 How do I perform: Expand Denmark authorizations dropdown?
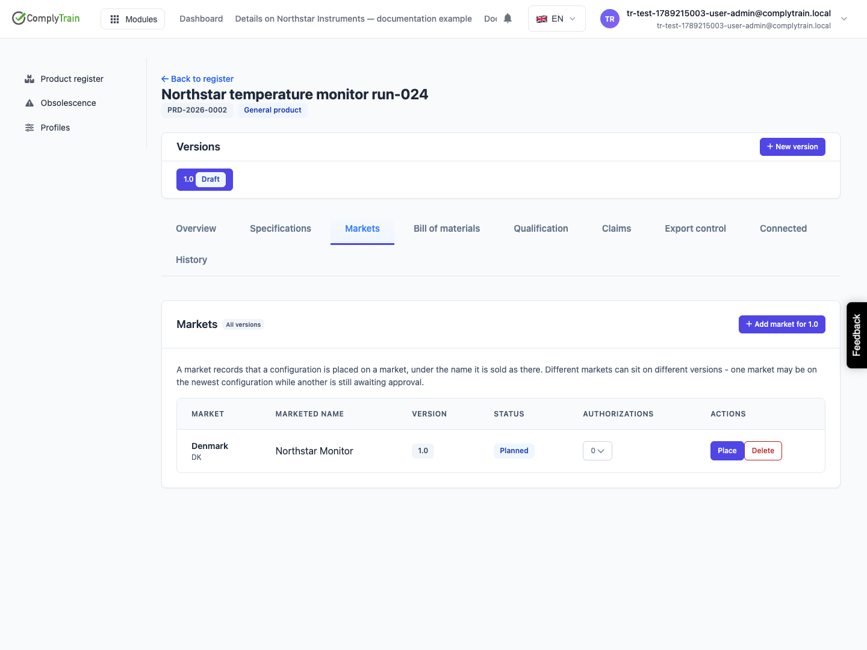(x=597, y=451)
